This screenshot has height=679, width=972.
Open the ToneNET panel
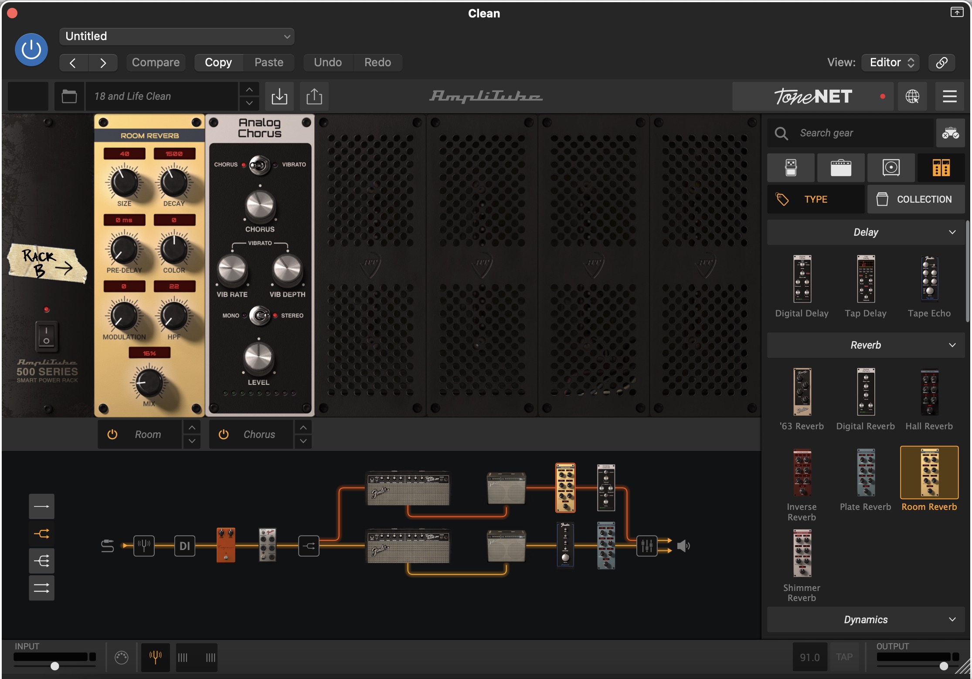(x=813, y=96)
